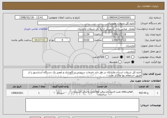The height and width of the screenshot is (118, 167).
Task: Click the ردیف column header
Action: click(157, 86)
